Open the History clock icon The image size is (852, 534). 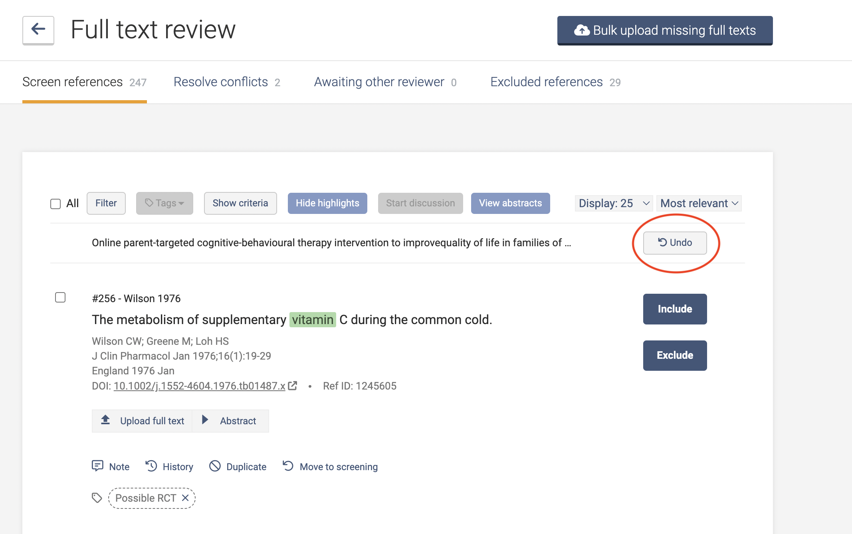(x=151, y=466)
